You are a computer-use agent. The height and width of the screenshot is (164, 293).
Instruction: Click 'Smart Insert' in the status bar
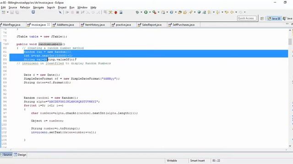click(197, 160)
